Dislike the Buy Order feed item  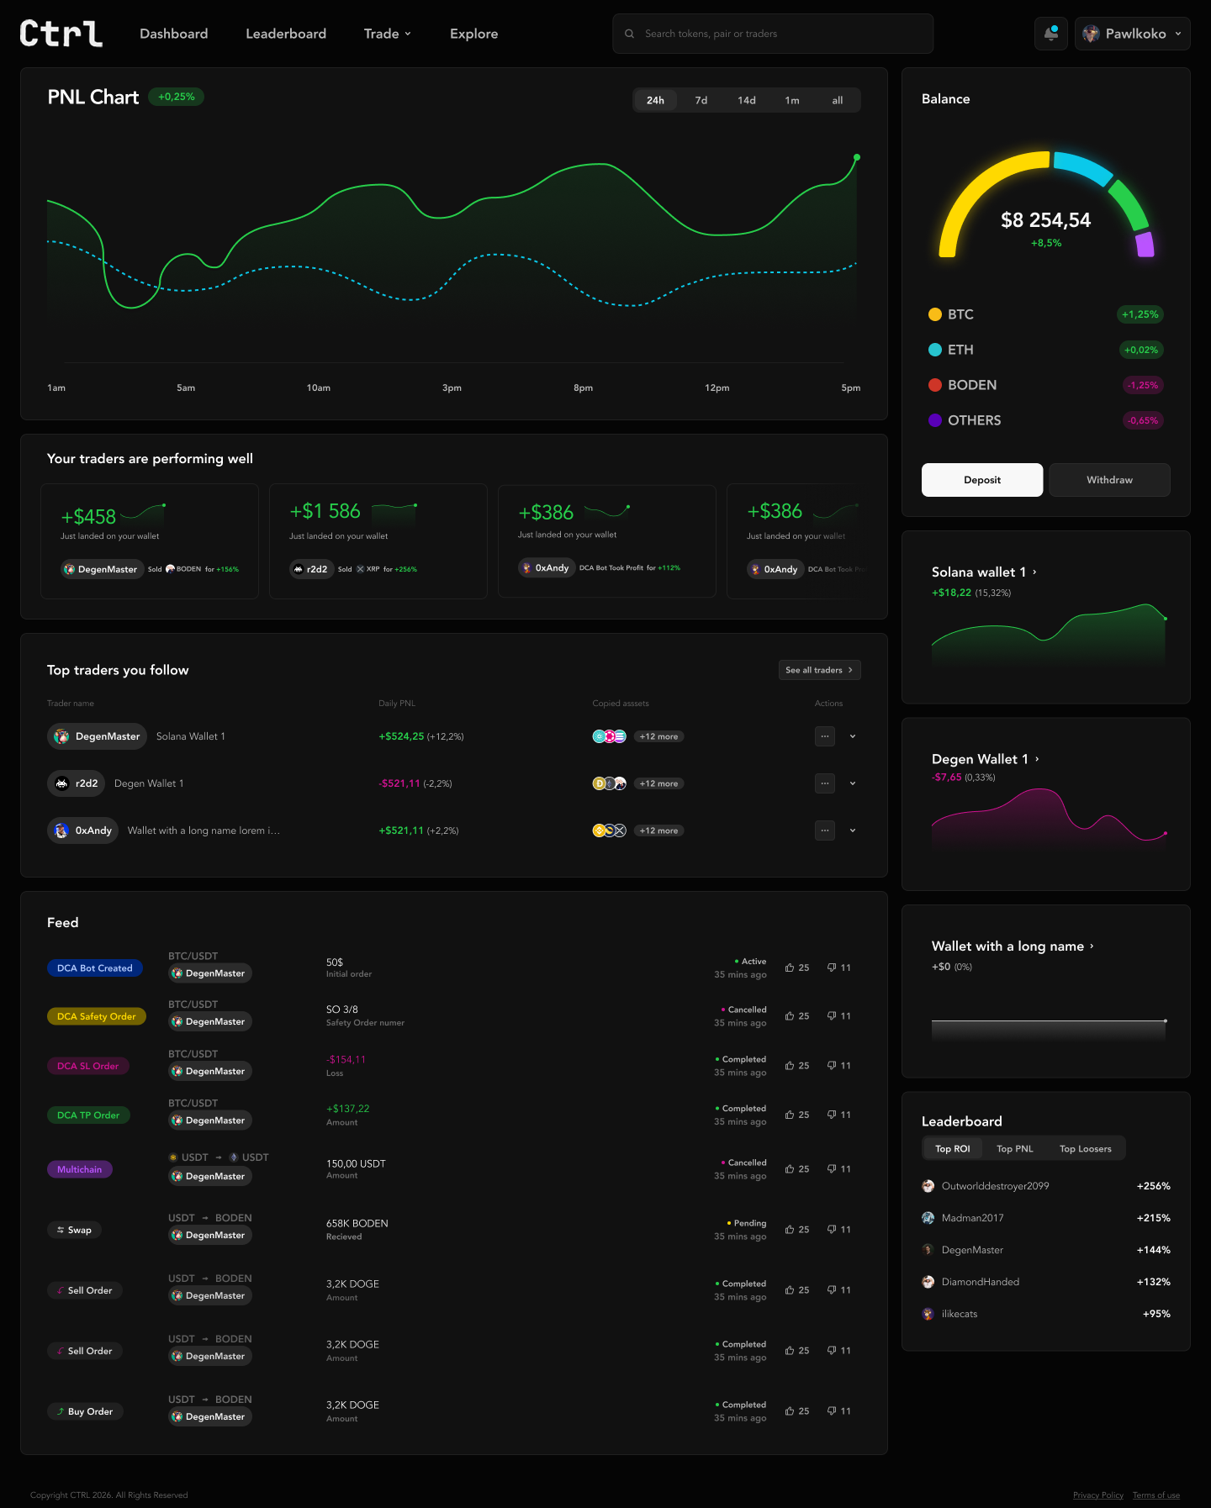839,1411
